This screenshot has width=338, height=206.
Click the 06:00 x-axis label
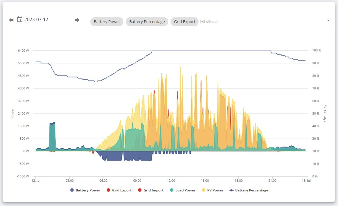103,181
